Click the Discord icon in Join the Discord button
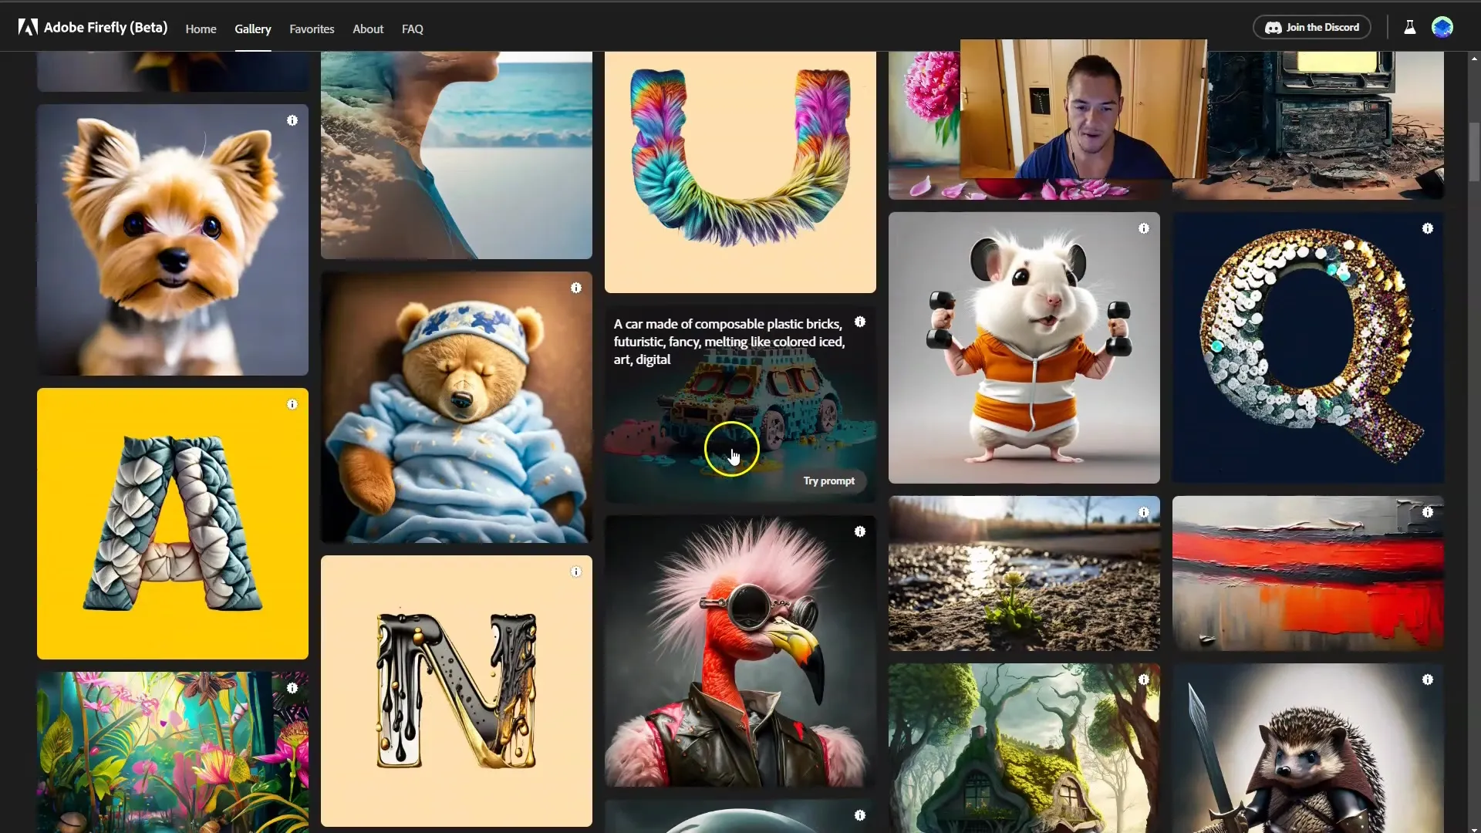 coord(1274,28)
